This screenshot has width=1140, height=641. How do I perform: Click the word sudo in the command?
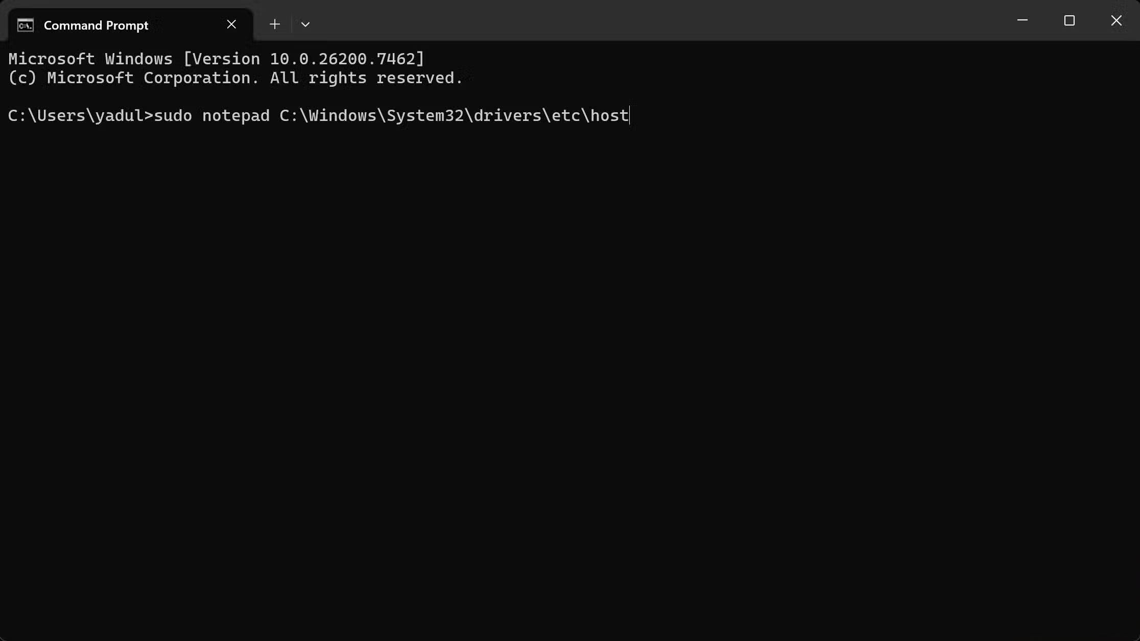coord(173,116)
